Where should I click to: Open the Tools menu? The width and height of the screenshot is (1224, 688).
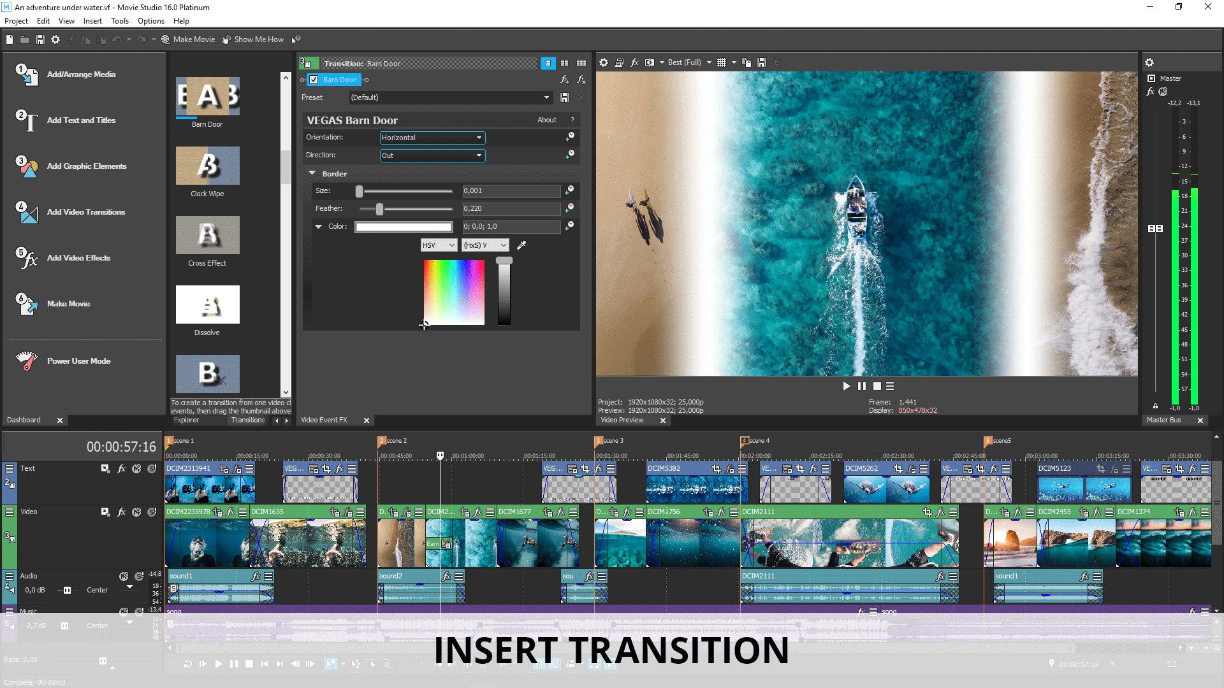click(119, 21)
